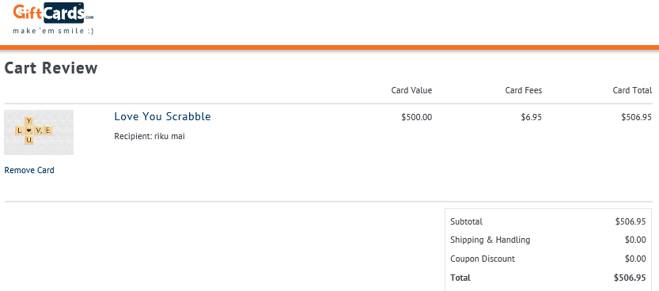Click the Coupon Discount label

point(483,259)
